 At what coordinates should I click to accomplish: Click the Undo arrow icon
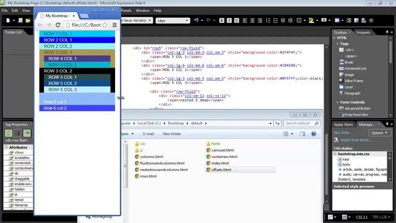[197, 20]
